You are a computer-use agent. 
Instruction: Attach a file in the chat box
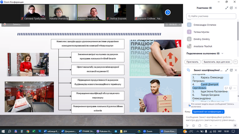(x=200, y=126)
